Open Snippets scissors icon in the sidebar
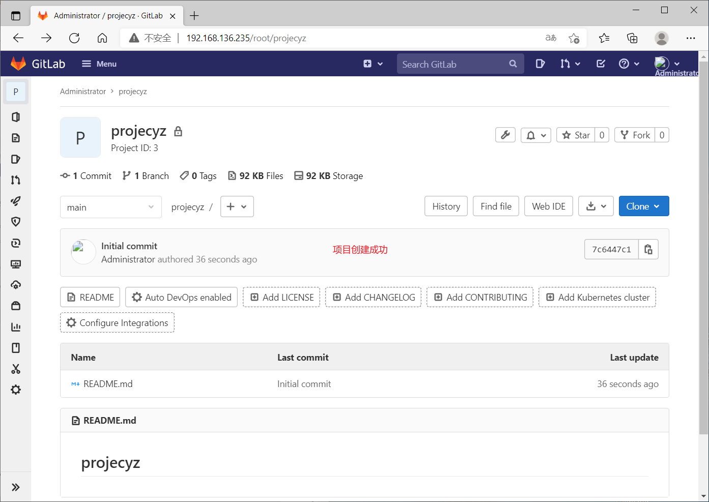Screen dimensions: 709x502 (16, 369)
